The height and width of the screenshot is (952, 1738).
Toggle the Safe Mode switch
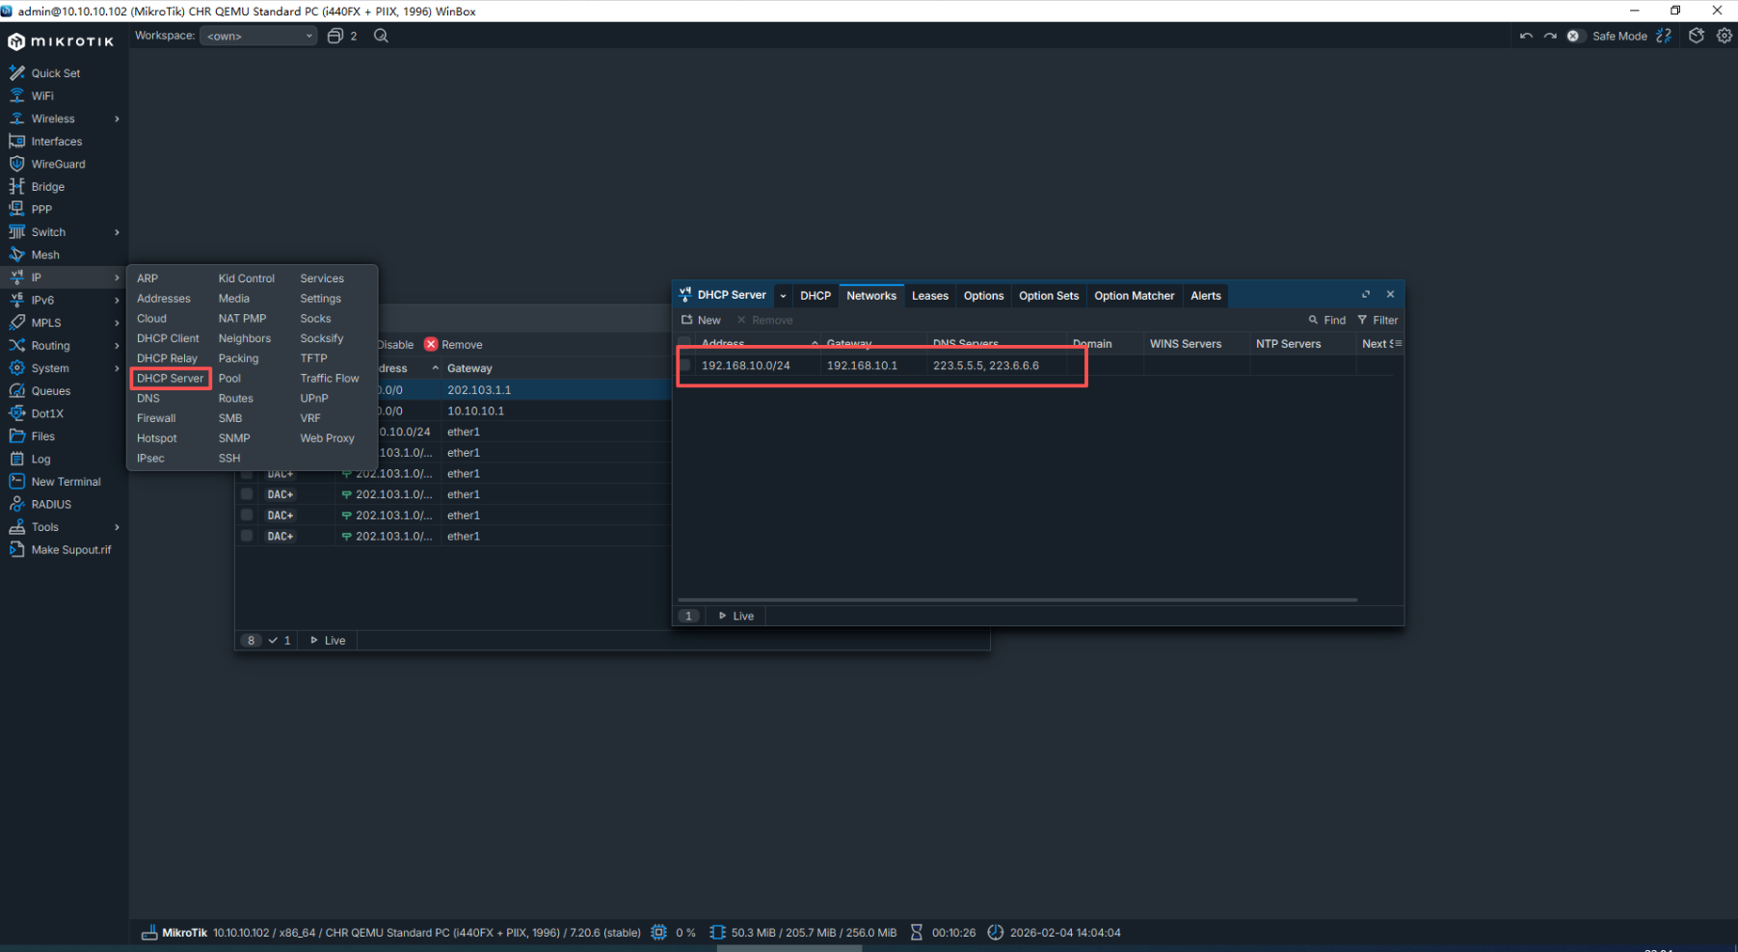[x=1574, y=36]
